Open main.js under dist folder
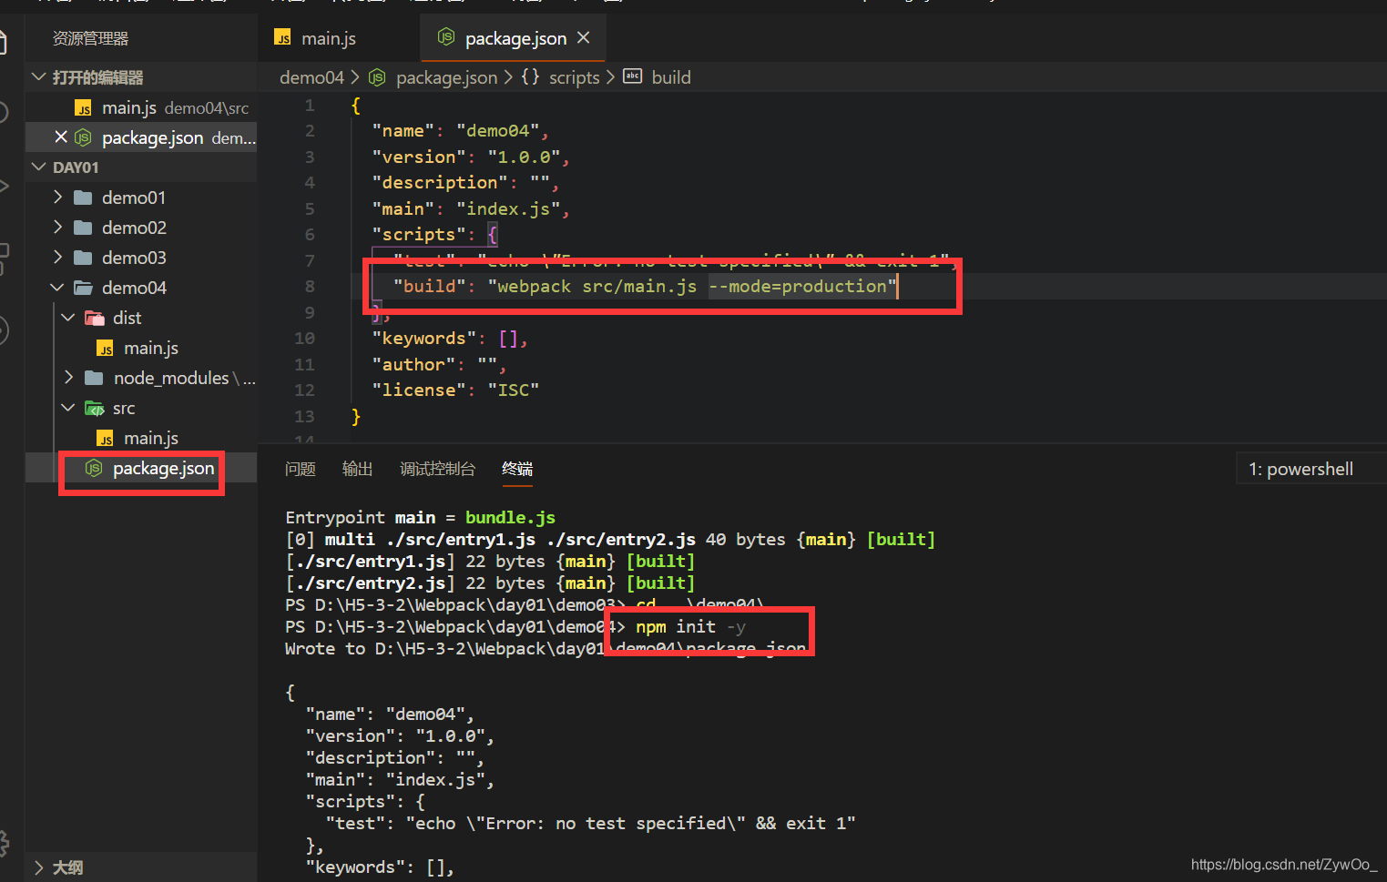The width and height of the screenshot is (1387, 882). (141, 348)
